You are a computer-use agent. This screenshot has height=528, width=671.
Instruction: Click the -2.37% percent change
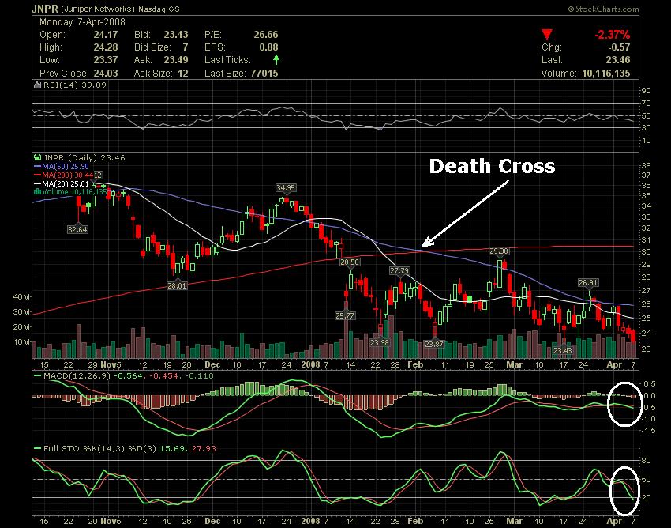pyautogui.click(x=612, y=35)
